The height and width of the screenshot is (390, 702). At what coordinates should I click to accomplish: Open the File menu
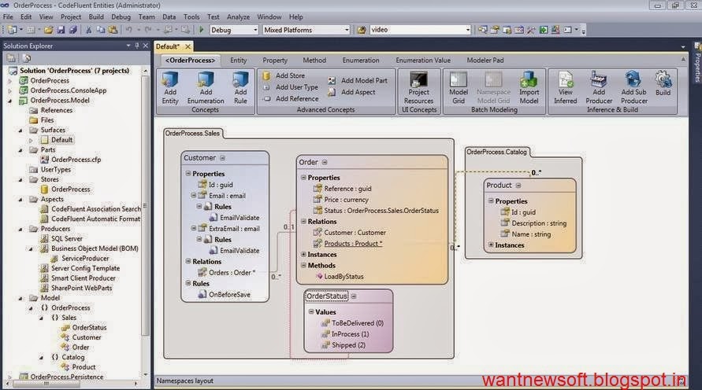pyautogui.click(x=8, y=17)
